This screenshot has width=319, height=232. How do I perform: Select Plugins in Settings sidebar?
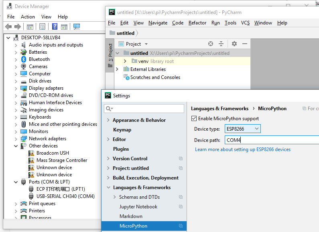pos(121,149)
